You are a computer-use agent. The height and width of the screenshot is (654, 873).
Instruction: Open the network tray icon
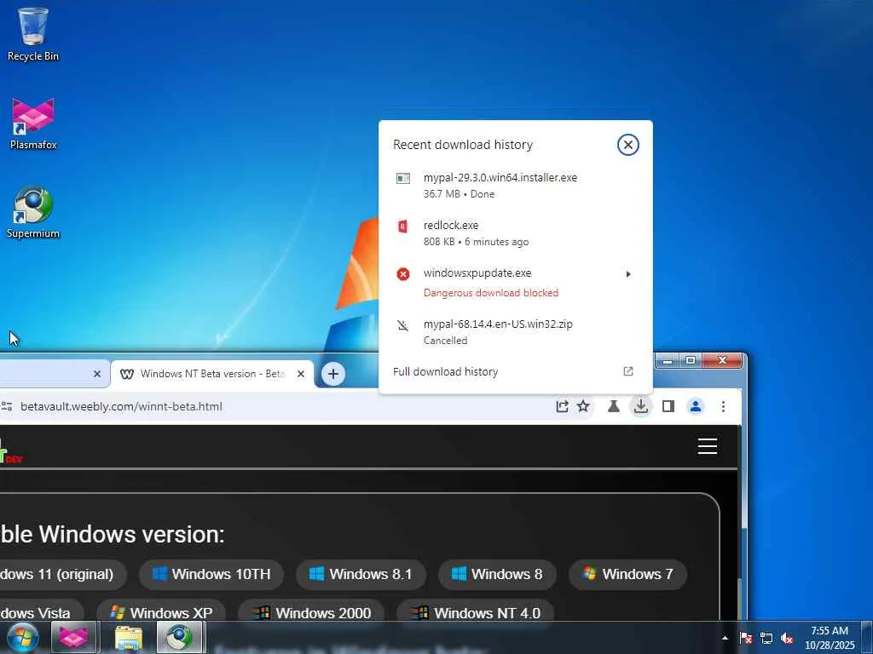pyautogui.click(x=766, y=638)
